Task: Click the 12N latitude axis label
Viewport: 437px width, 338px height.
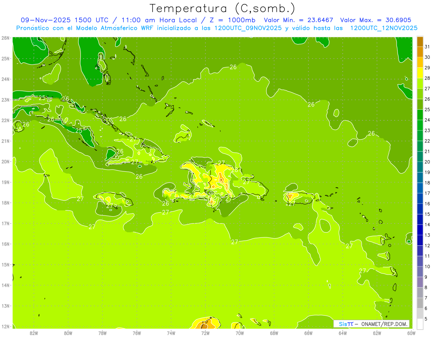Action: point(5,326)
